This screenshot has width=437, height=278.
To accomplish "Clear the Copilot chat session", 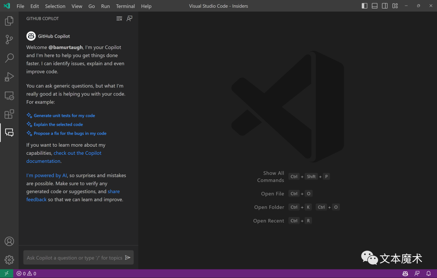I will [x=119, y=19].
